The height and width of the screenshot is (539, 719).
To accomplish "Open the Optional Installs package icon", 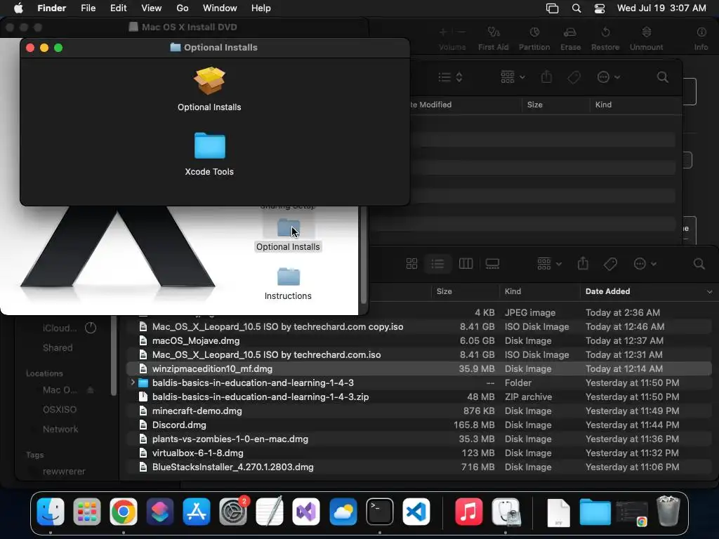I will [209, 81].
